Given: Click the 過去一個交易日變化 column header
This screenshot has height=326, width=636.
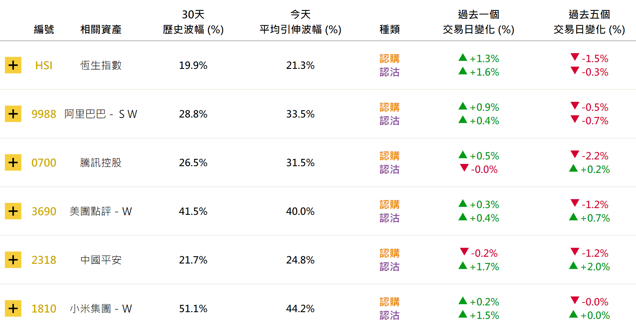Looking at the screenshot, I should [x=479, y=22].
